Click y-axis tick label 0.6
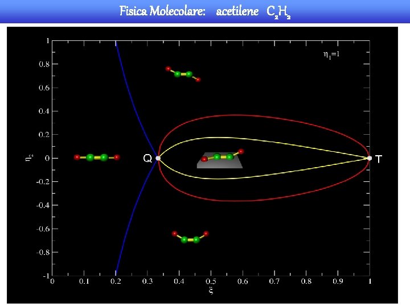The height and width of the screenshot is (307, 410). tap(44, 88)
